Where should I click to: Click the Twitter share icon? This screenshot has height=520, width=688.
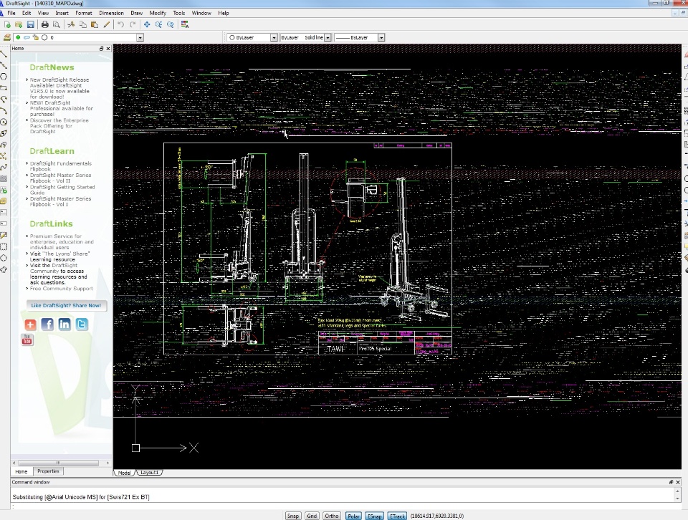tap(82, 324)
